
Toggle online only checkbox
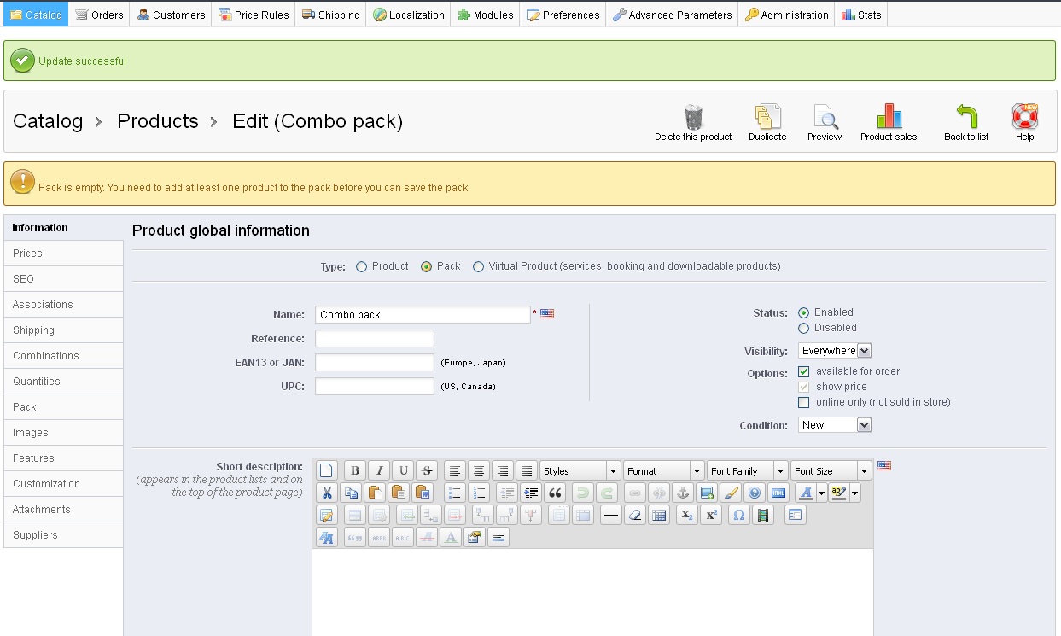pyautogui.click(x=803, y=402)
